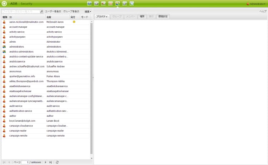Screen dimensions: 268x165
Task: Open the 編集 edit dropdown menu
Action: (x=88, y=12)
